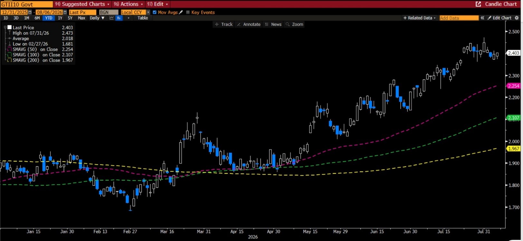Click the Annotate drawing tool
Image resolution: width=523 pixels, height=241 pixels.
pyautogui.click(x=249, y=24)
